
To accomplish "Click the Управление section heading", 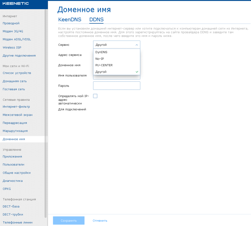I will point(12,150).
